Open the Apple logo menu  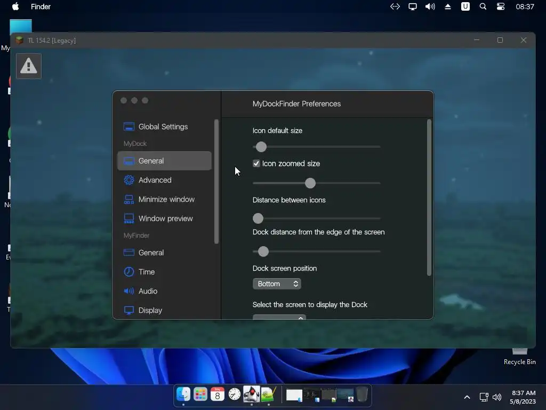(x=15, y=6)
